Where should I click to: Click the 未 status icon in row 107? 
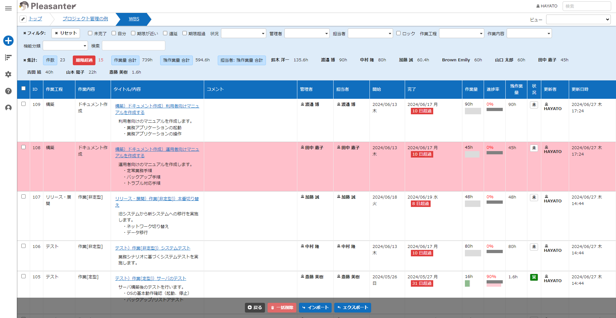534,197
